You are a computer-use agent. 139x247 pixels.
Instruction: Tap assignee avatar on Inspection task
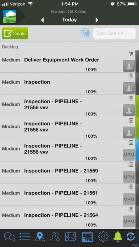[129, 88]
